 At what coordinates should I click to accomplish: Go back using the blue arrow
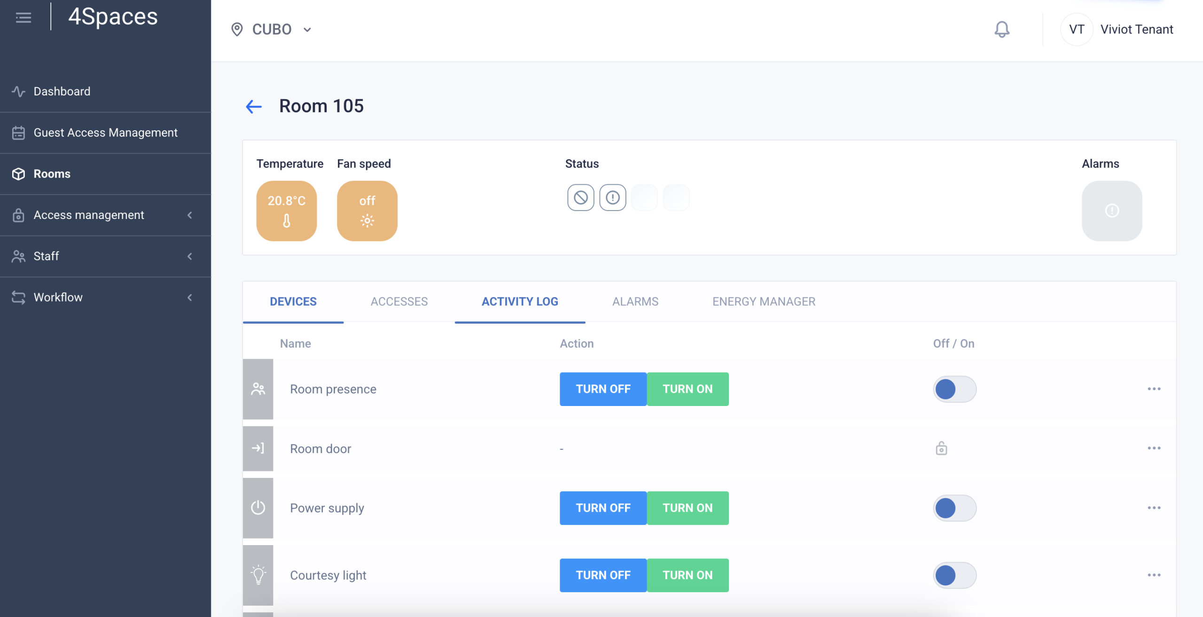254,107
